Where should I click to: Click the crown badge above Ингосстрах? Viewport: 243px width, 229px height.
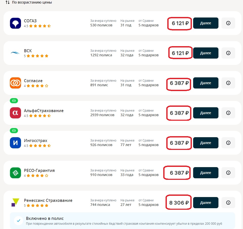point(14,131)
